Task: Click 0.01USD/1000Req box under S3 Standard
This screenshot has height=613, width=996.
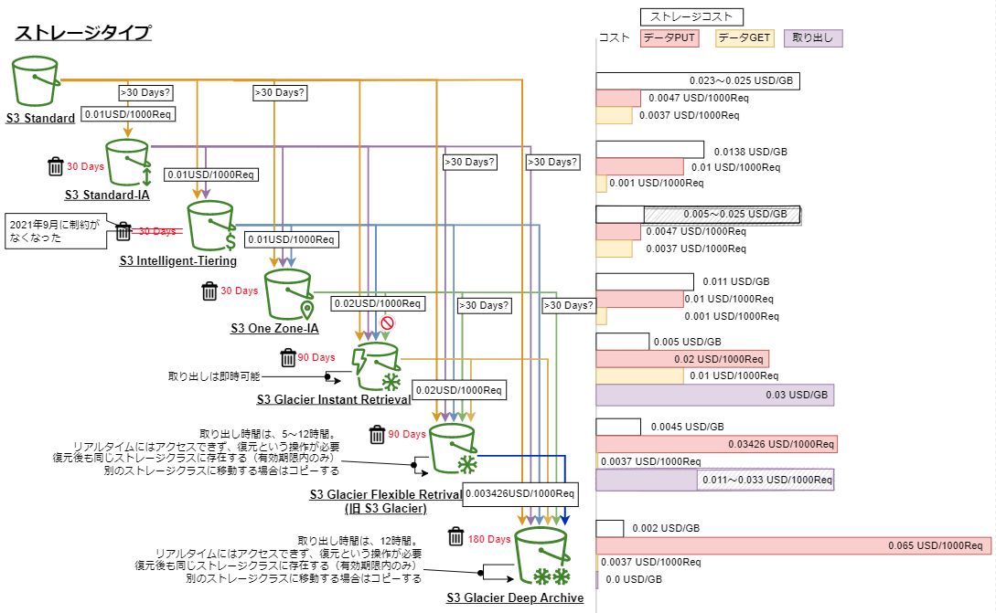Action: click(x=128, y=114)
